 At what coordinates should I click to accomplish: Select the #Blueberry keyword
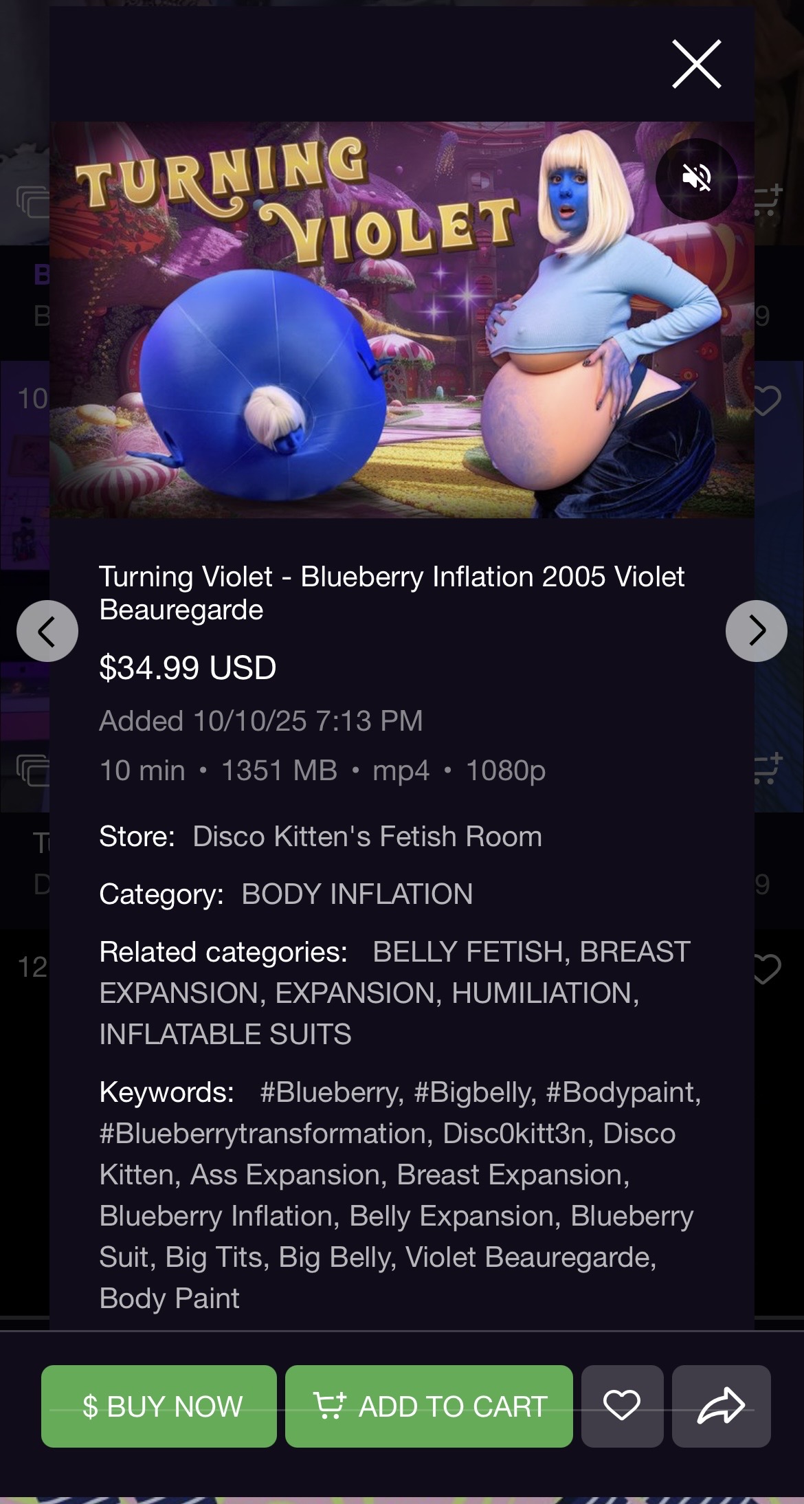(331, 1092)
